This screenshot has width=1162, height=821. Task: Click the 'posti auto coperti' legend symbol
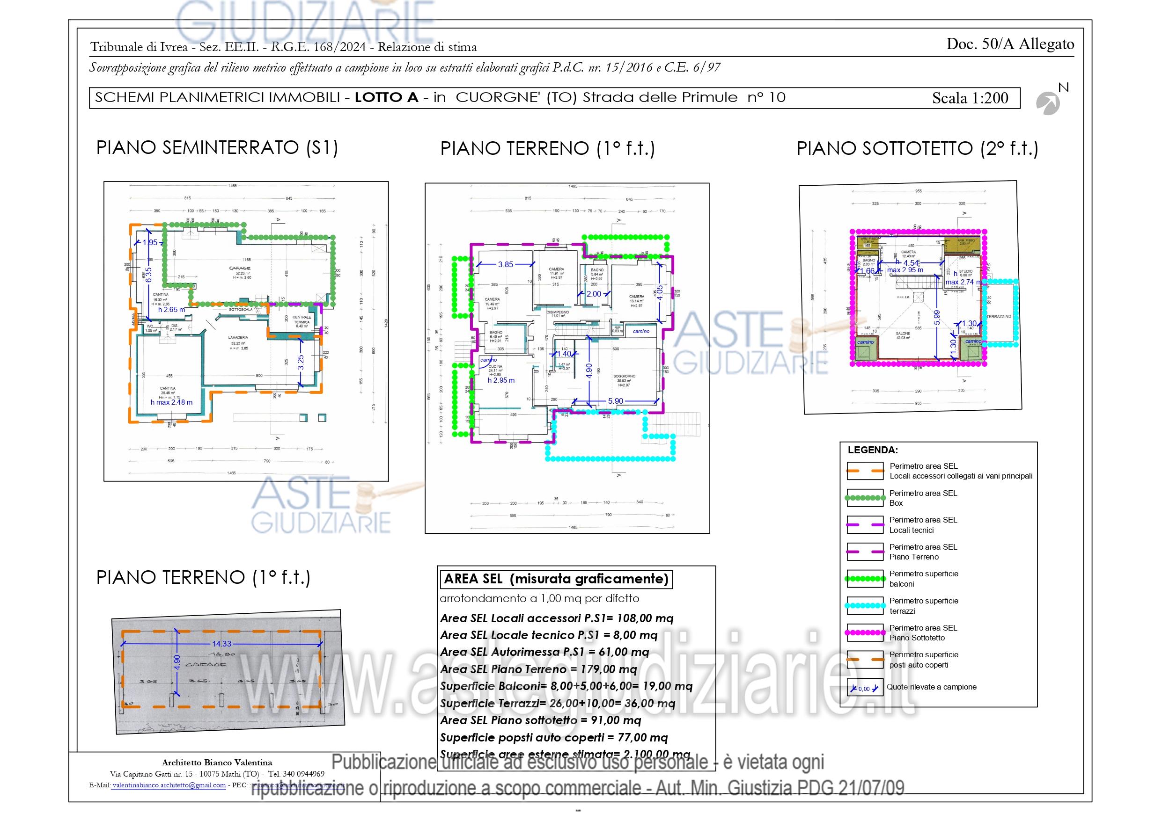tap(865, 660)
